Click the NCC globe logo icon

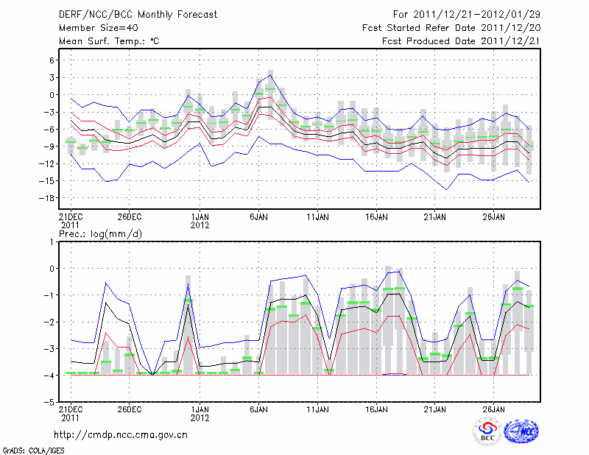[521, 431]
